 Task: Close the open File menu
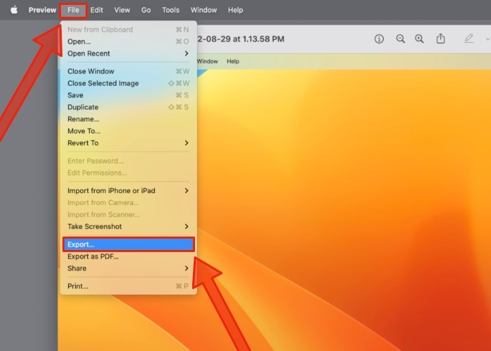coord(73,10)
